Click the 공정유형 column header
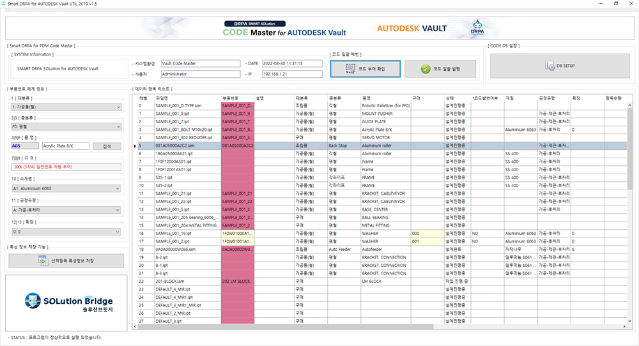This screenshot has width=639, height=346. 554,98
